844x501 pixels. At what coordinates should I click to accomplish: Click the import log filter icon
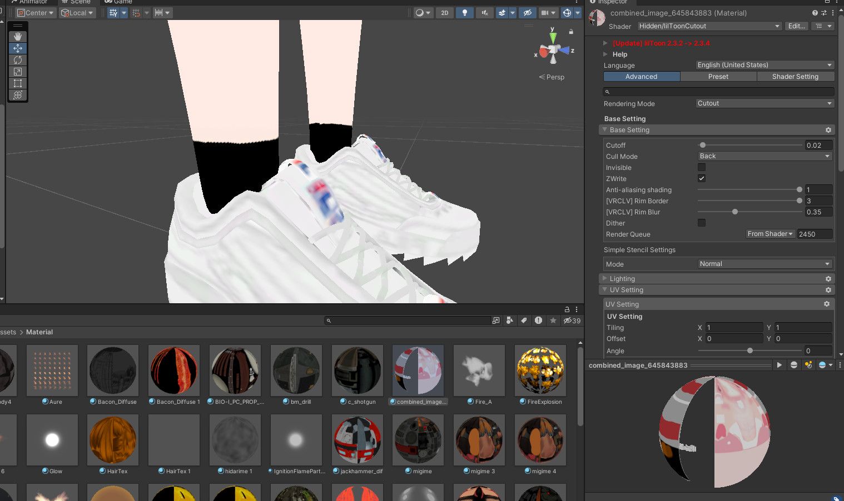[538, 320]
